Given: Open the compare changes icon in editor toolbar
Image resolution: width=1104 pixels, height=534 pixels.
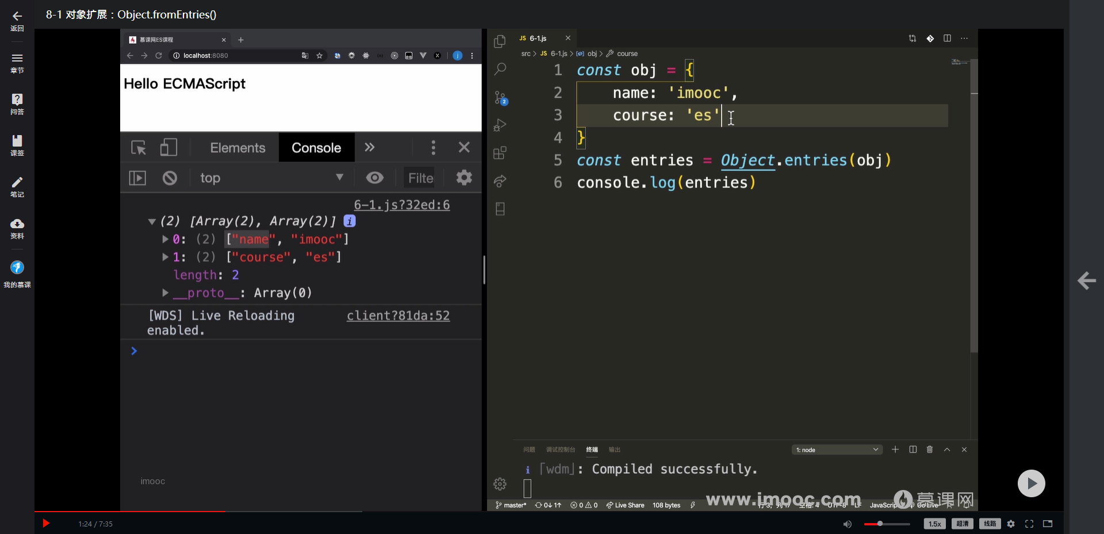Looking at the screenshot, I should 913,39.
